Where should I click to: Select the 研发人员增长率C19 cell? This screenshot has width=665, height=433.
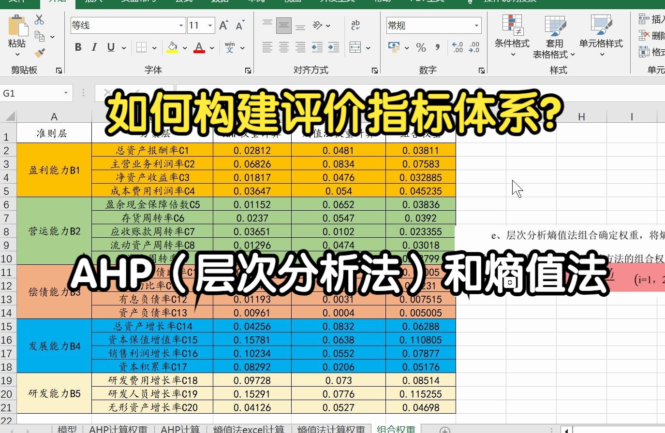pyautogui.click(x=152, y=394)
